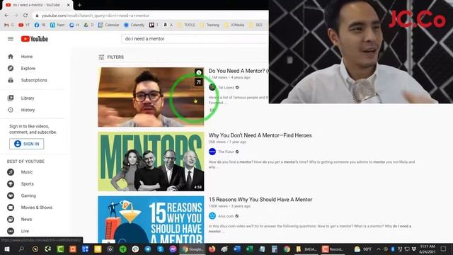This screenshot has width=453, height=255.
Task: Click the browser address bar URL
Action: point(96,16)
